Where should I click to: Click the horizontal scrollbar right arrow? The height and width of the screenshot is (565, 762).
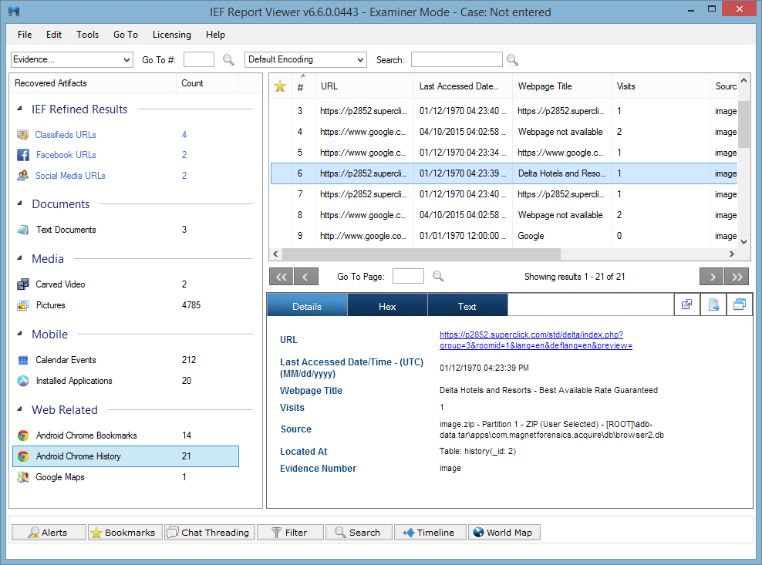[x=731, y=254]
